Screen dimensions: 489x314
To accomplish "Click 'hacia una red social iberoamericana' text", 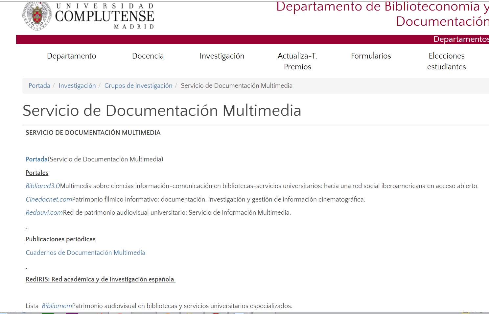I will [375, 186].
